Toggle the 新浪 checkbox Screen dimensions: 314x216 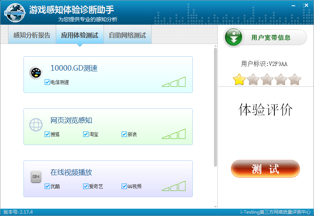(x=124, y=134)
